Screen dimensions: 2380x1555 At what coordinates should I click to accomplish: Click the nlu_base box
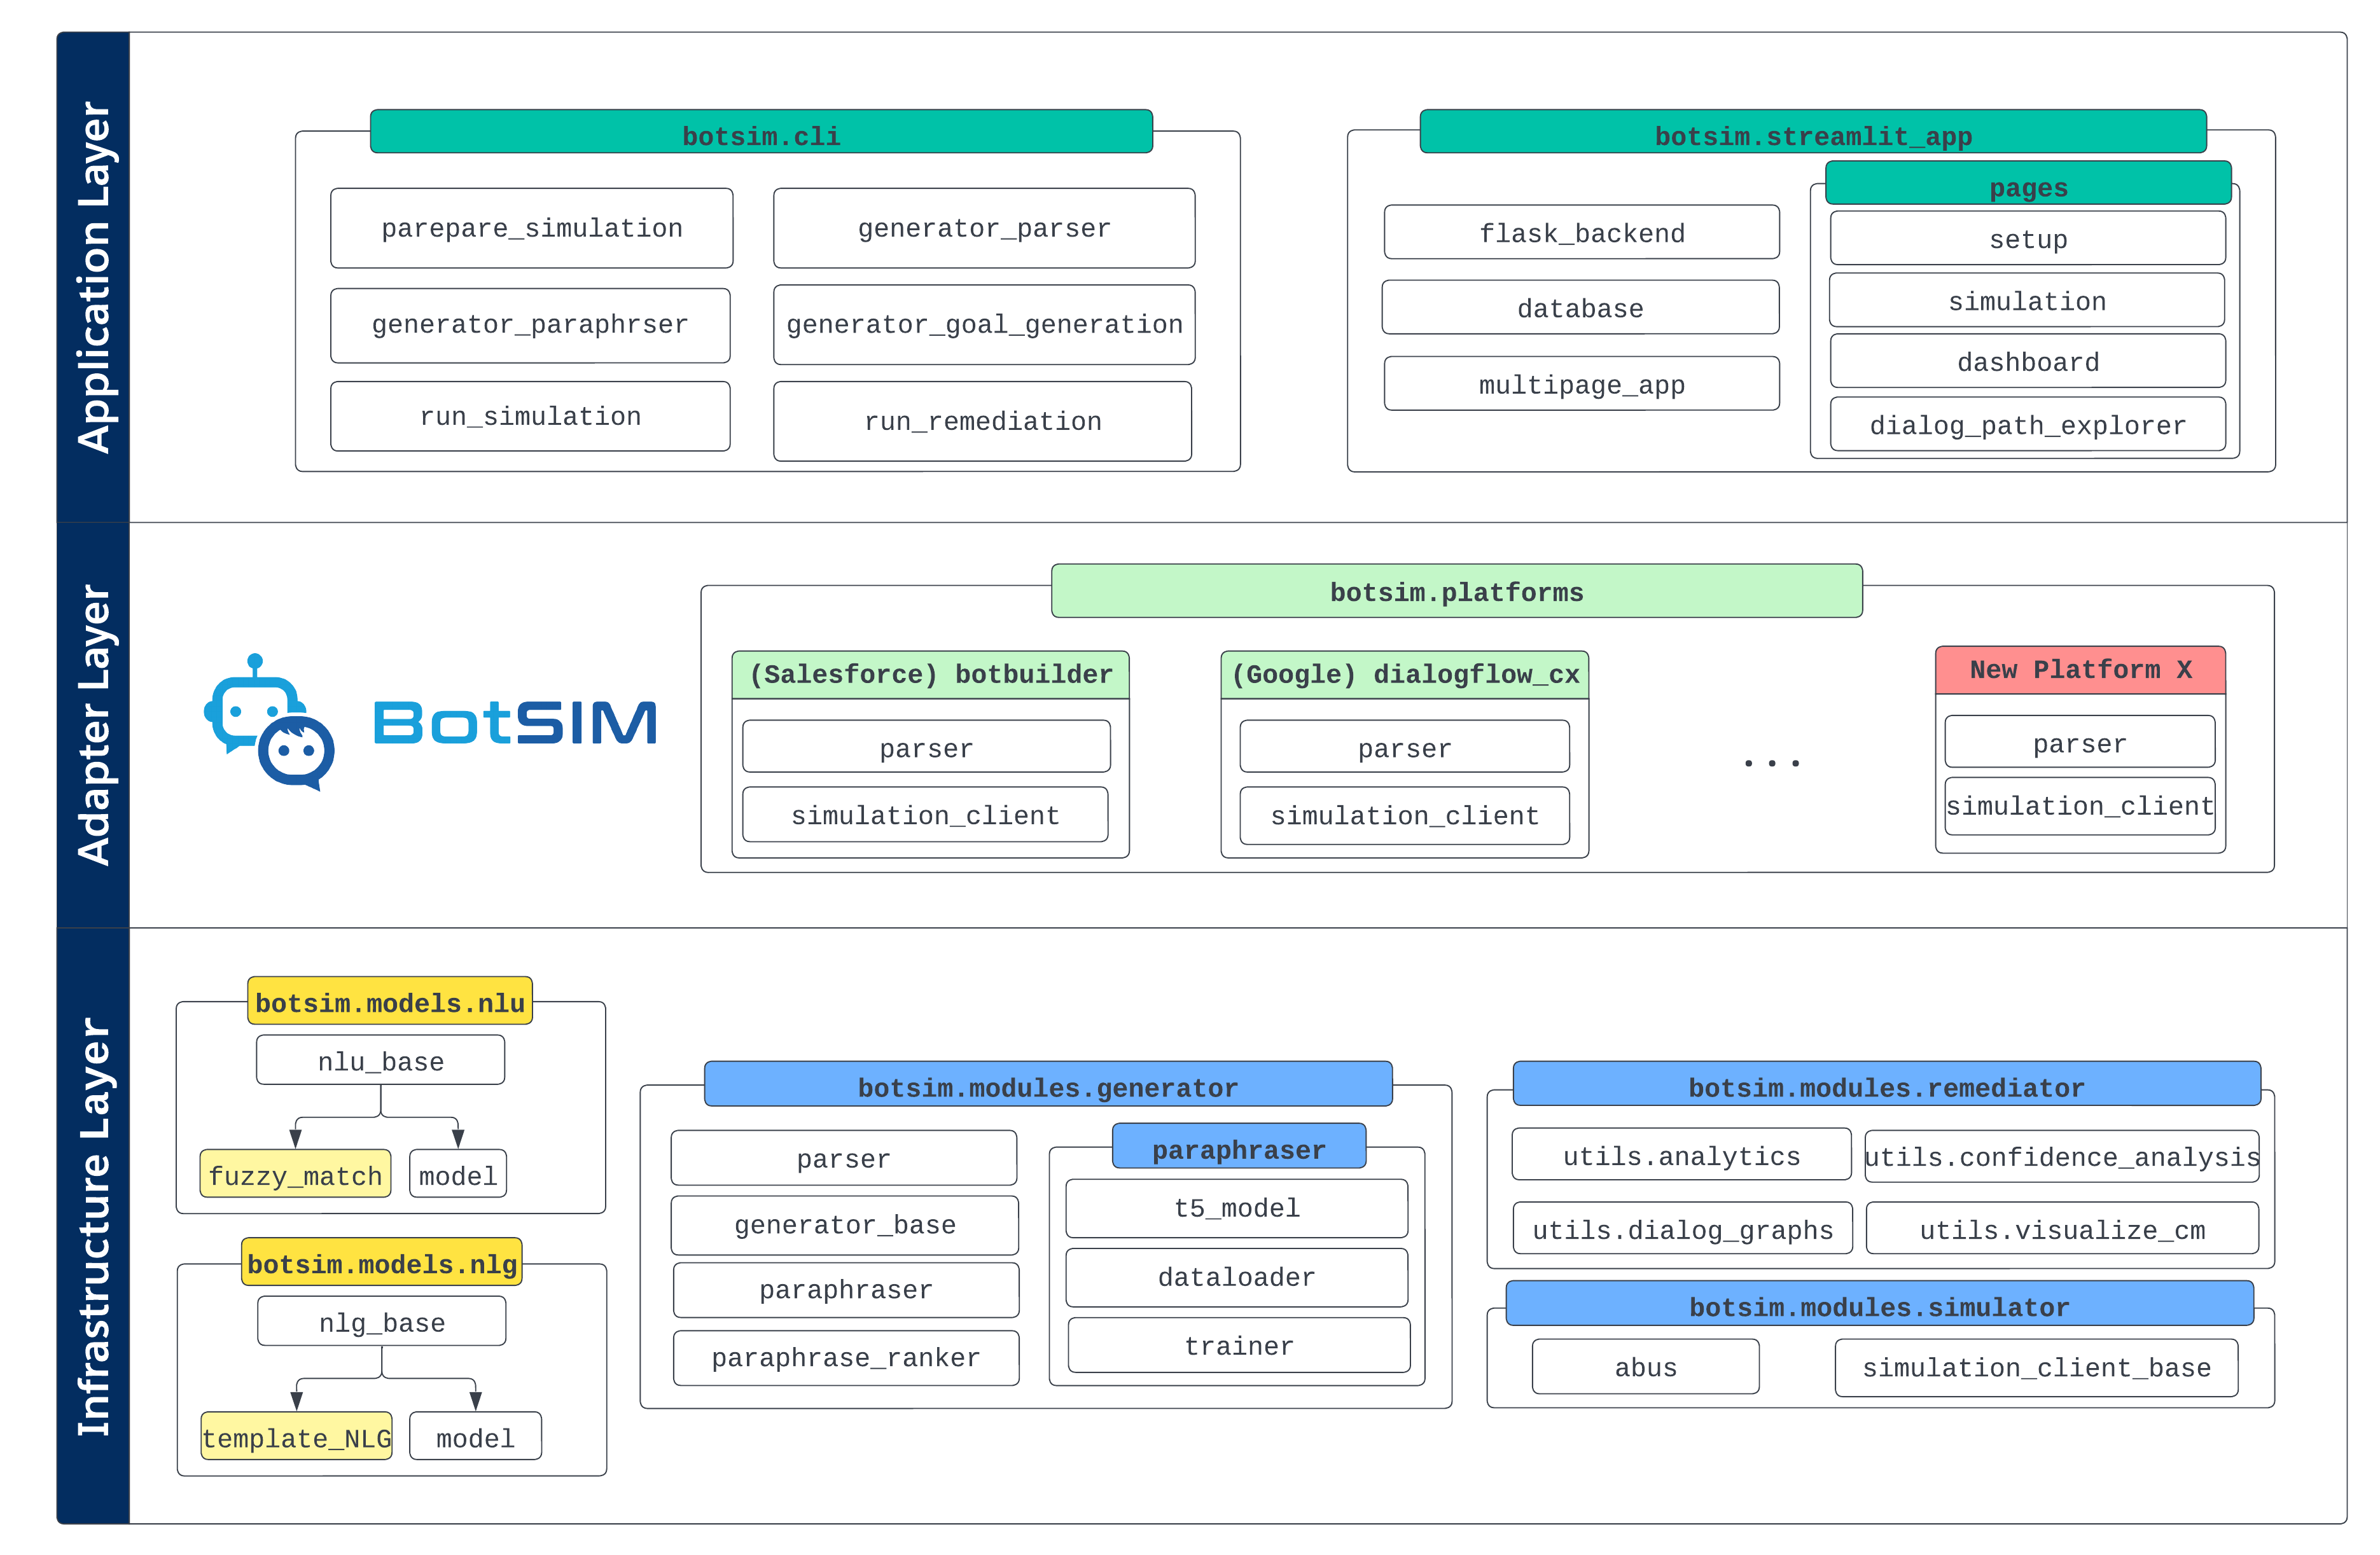tap(380, 1060)
